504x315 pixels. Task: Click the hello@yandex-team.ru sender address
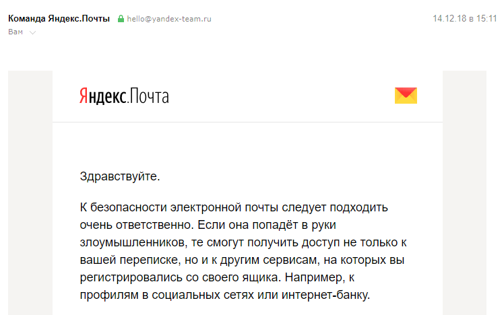coord(169,19)
